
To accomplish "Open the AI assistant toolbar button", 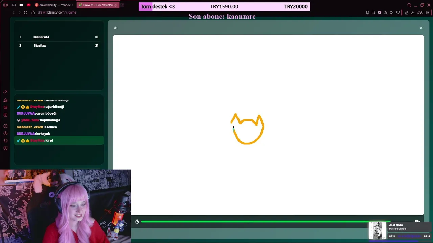I will 420,12.
